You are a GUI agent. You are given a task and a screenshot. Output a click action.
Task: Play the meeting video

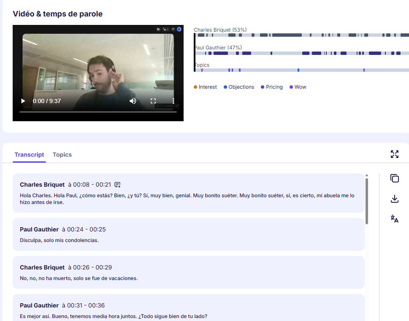click(23, 101)
